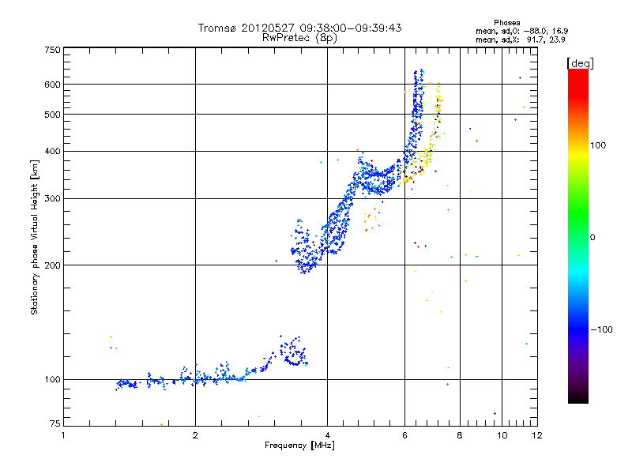Click y-axis tick label '400'
Viewport: 632px width, 474px height.
tap(53, 152)
